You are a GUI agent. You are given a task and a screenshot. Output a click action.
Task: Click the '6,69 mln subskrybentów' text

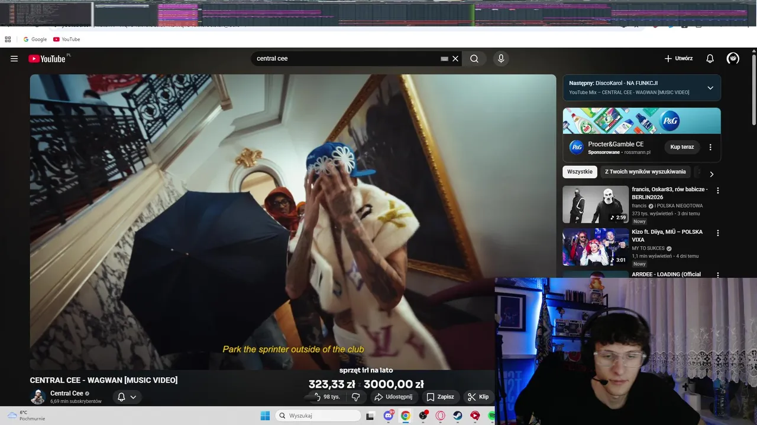76,401
